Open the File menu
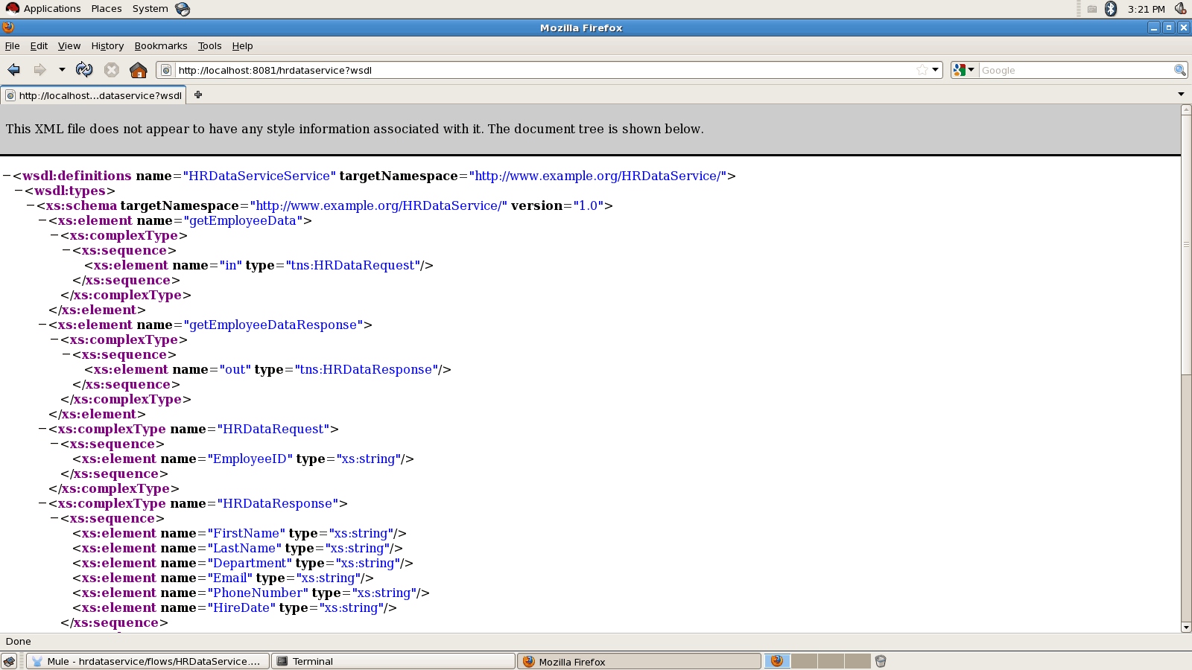This screenshot has width=1192, height=670. [x=13, y=45]
